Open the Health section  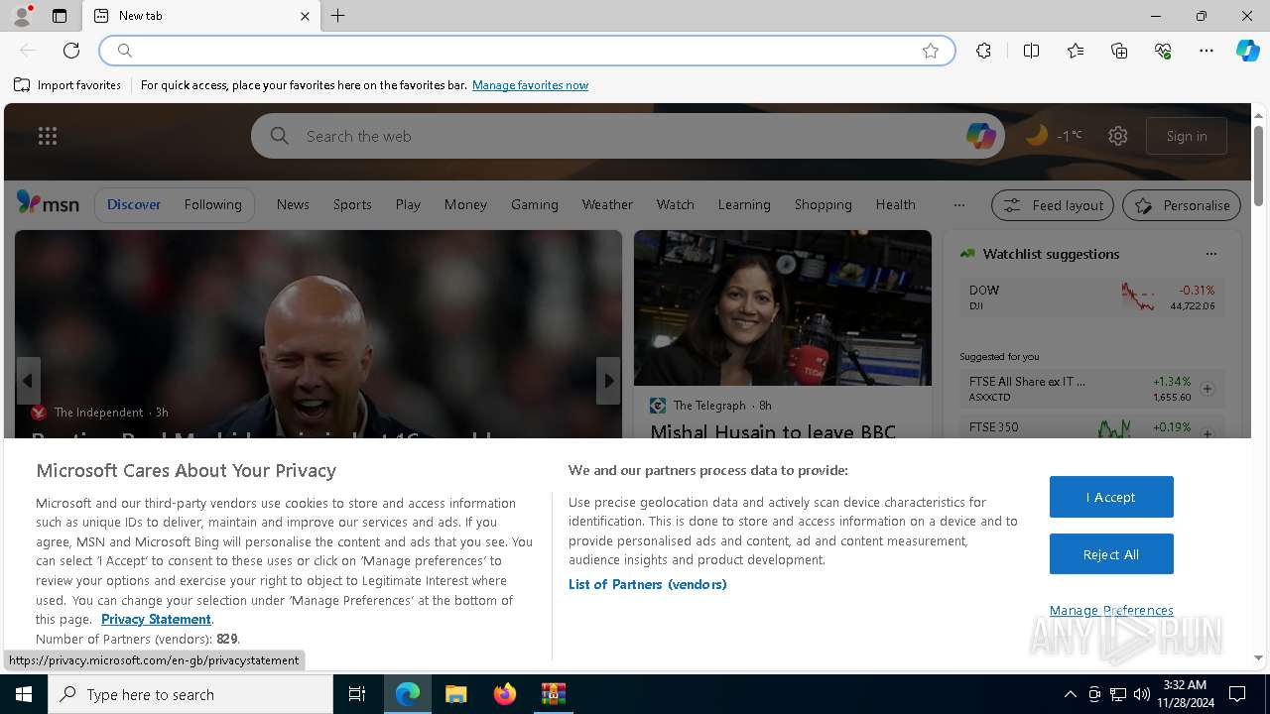click(x=895, y=204)
